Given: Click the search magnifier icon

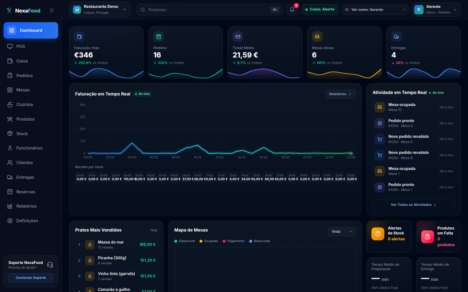Looking at the screenshot, I should point(143,10).
